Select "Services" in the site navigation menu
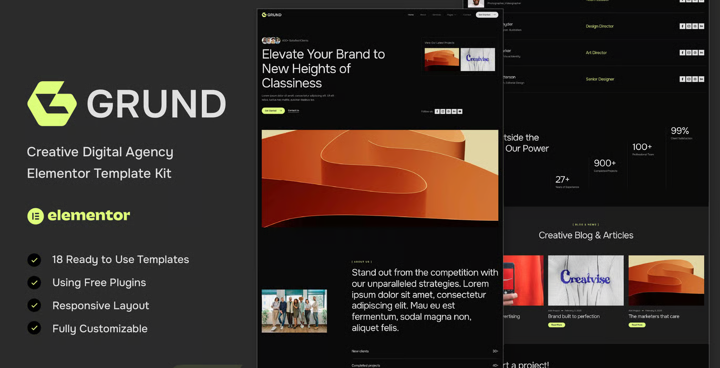Viewport: 720px width, 368px height. (436, 15)
